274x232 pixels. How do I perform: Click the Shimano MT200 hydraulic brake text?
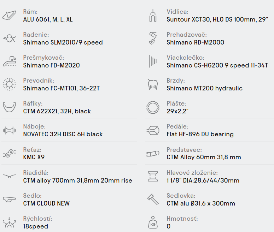(x=204, y=88)
